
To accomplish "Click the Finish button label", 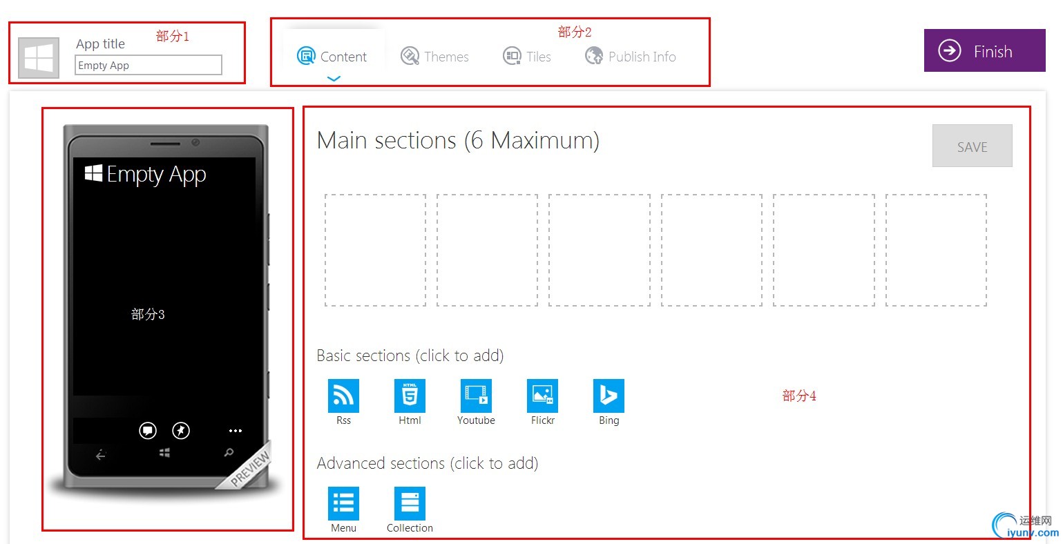I will point(993,52).
